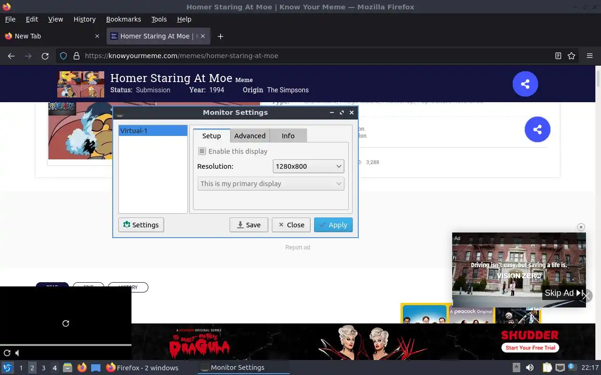Switch to workspace 4 in the taskbar

coord(54,368)
